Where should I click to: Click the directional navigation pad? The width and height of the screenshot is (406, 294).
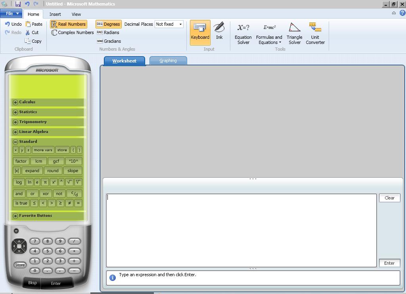point(19,246)
